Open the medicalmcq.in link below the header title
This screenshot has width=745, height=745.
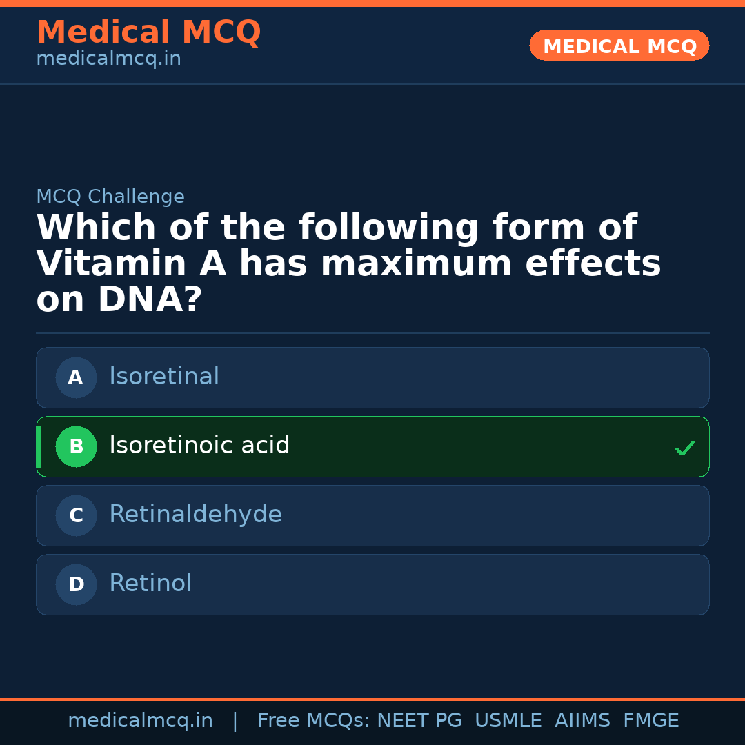coord(108,59)
